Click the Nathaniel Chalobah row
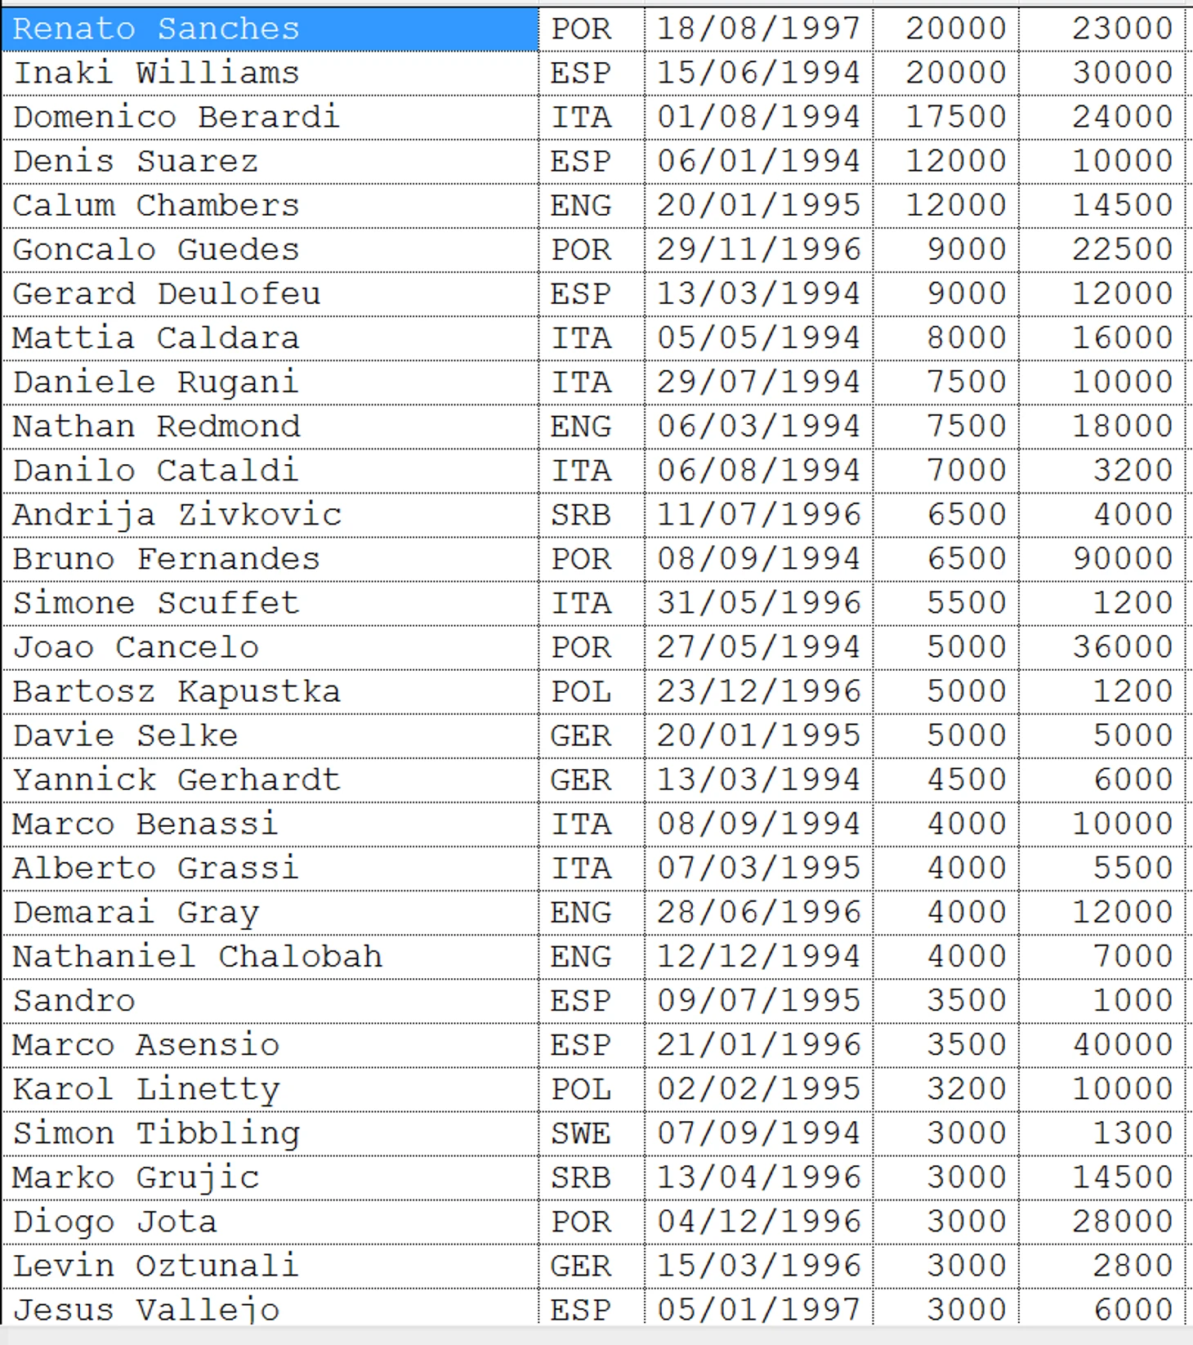This screenshot has width=1193, height=1345. tap(593, 957)
